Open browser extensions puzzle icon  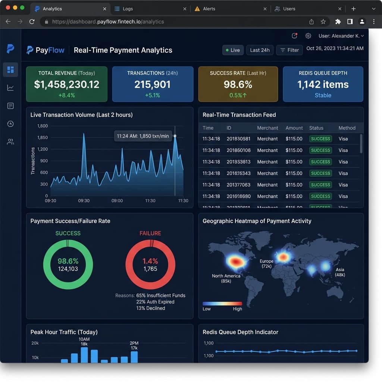[x=338, y=22]
